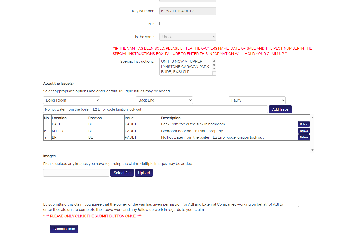Click the image file path field
Image resolution: width=339 pixels, height=237 pixels.
click(x=76, y=173)
